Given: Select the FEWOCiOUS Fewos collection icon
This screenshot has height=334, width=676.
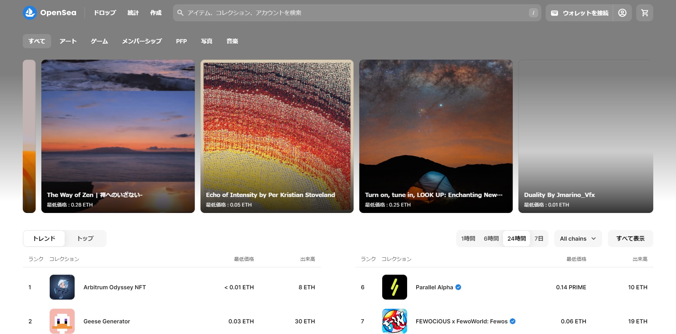Looking at the screenshot, I should (x=394, y=321).
